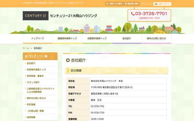Image resolution: width=194 pixels, height=121 pixels.
Task: Click the TEL value 03-3726-7701 in the table
Action: click(98, 106)
